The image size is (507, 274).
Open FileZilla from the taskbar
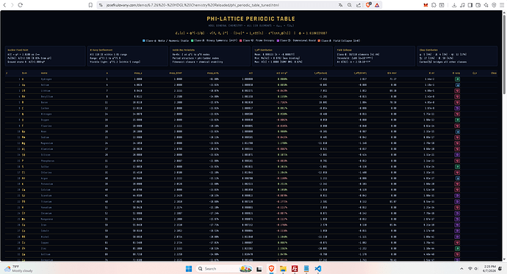pyautogui.click(x=295, y=269)
